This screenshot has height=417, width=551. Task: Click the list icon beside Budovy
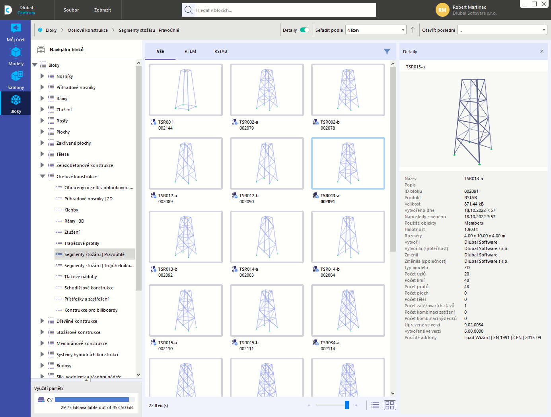coord(51,365)
